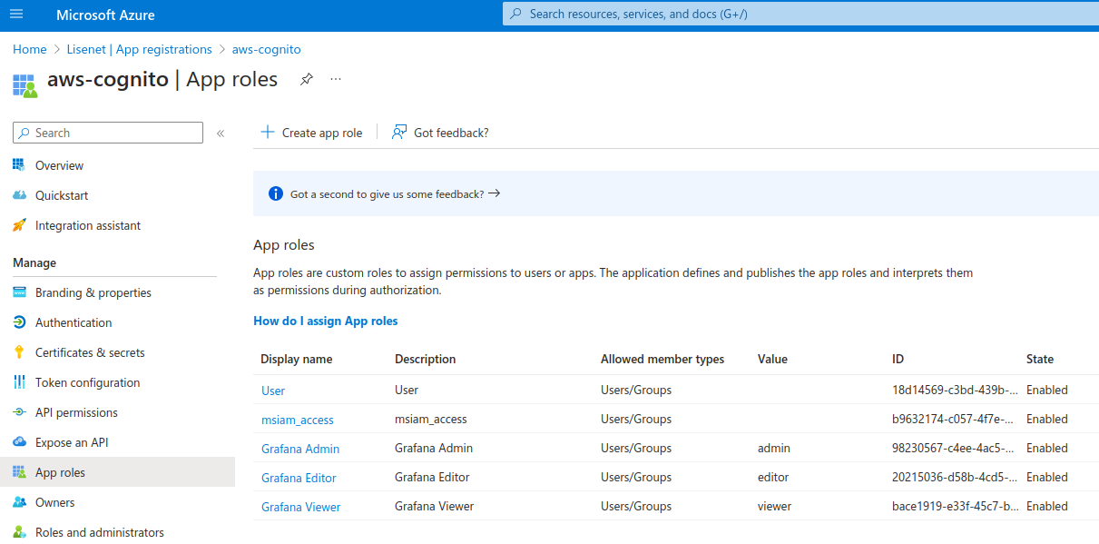Click the Got feedback person icon
This screenshot has height=544, width=1099.
coord(399,133)
